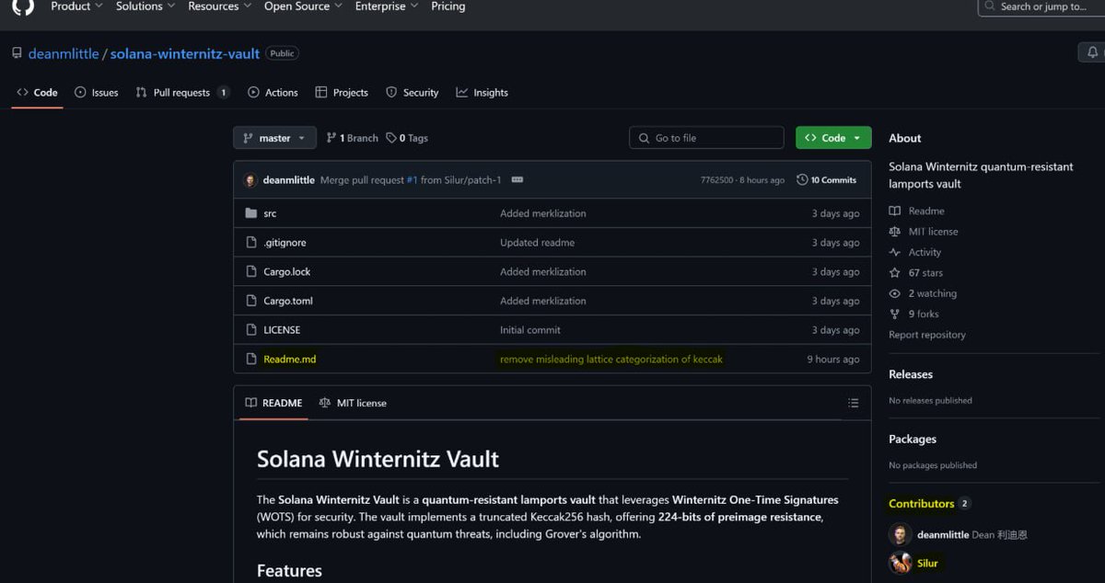Select the Code tab
This screenshot has height=583, width=1105.
click(37, 92)
